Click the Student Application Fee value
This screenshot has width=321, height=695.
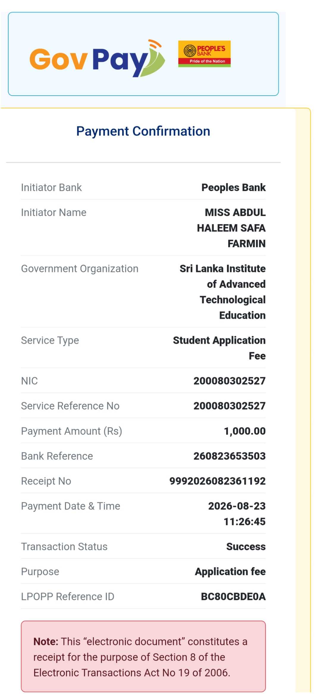[219, 348]
